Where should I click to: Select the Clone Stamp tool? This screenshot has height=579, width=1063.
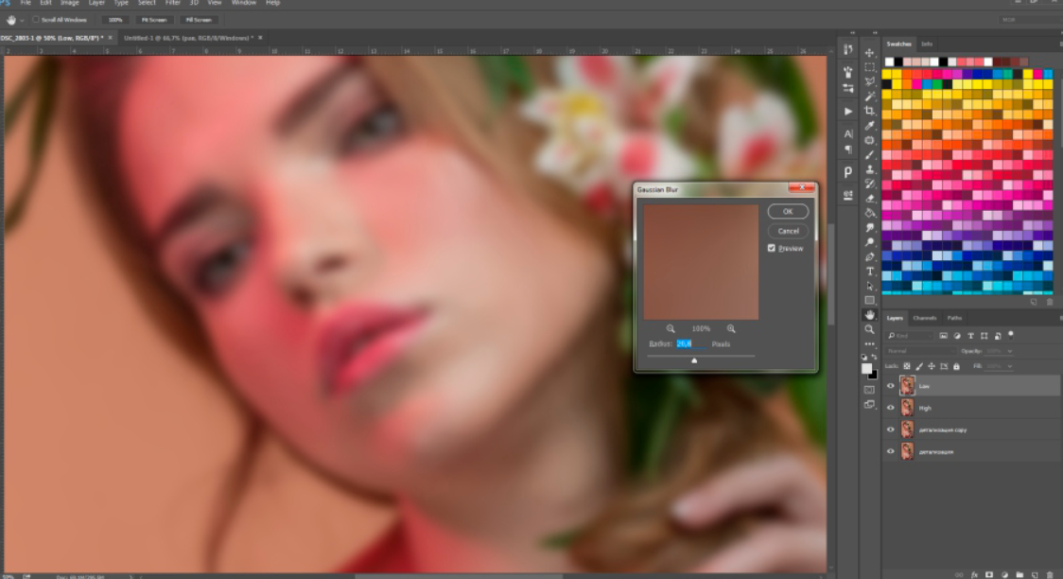(870, 169)
